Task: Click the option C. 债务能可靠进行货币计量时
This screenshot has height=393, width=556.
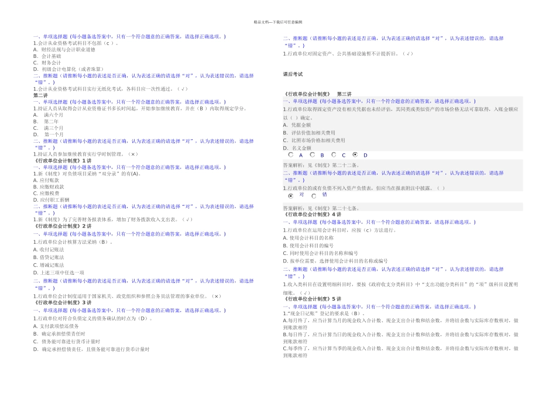Action: coord(67,342)
